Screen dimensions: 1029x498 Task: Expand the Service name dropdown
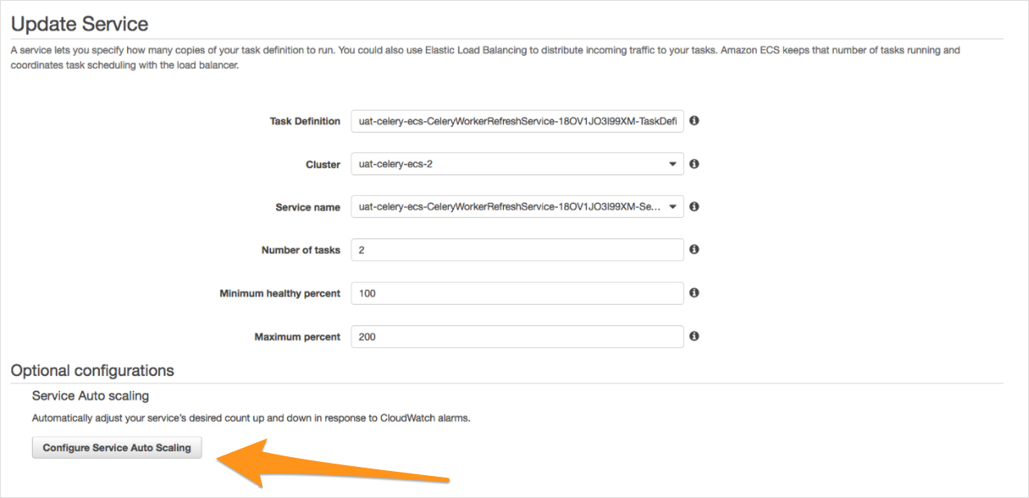point(517,207)
